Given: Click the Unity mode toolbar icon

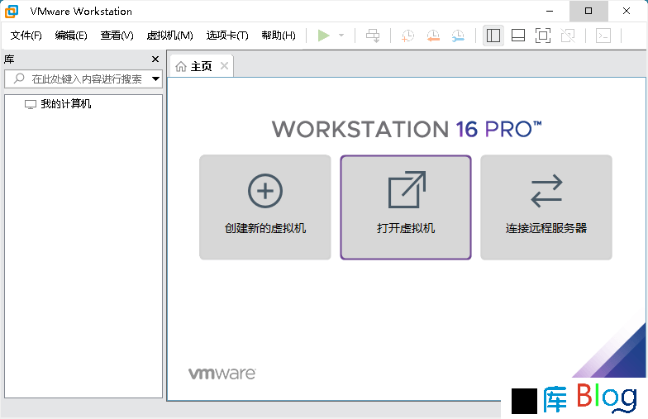Looking at the screenshot, I should [568, 36].
